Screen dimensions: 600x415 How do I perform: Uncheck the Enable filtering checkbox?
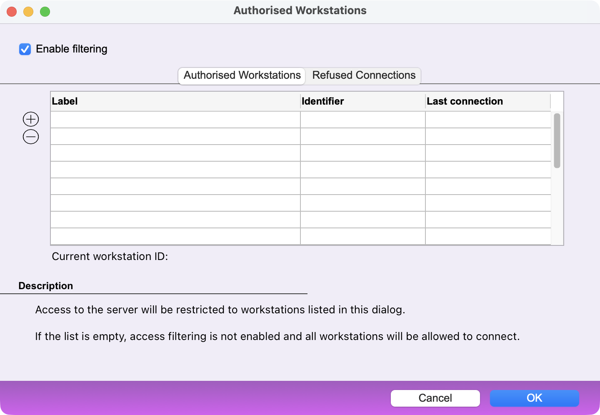(x=25, y=49)
